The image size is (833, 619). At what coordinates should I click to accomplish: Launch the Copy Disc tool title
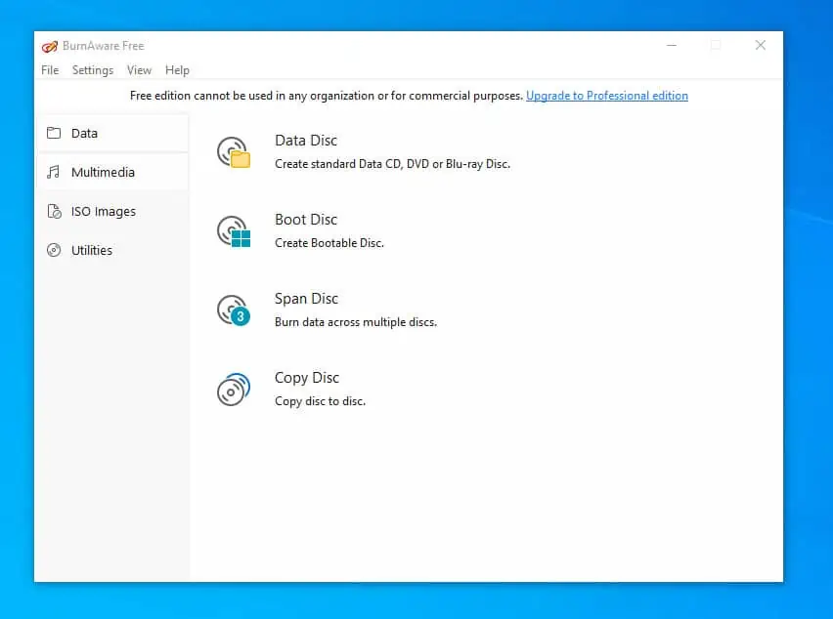307,378
